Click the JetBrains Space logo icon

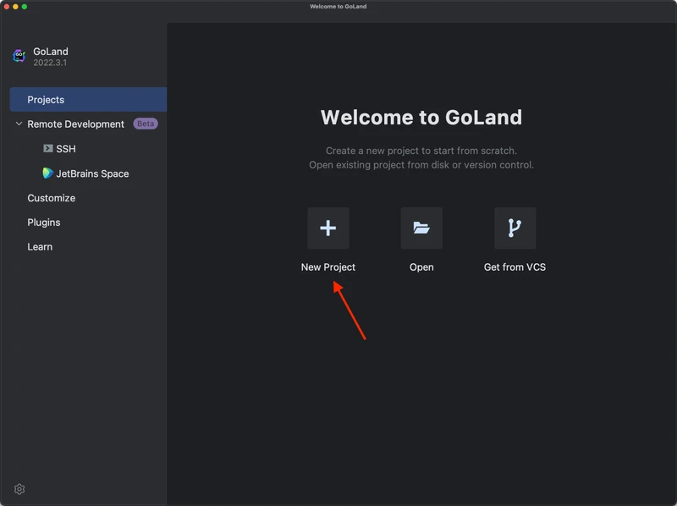coord(48,173)
